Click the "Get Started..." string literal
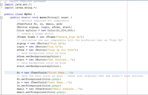The height and width of the screenshot is (95, 148). 60,60
